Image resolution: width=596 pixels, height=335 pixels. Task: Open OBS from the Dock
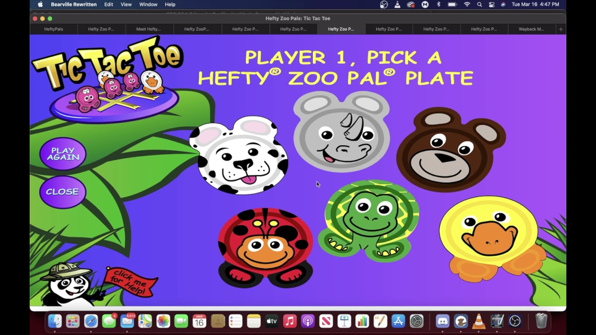click(515, 321)
